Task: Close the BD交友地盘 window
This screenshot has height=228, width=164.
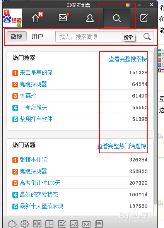Action: [152, 5]
